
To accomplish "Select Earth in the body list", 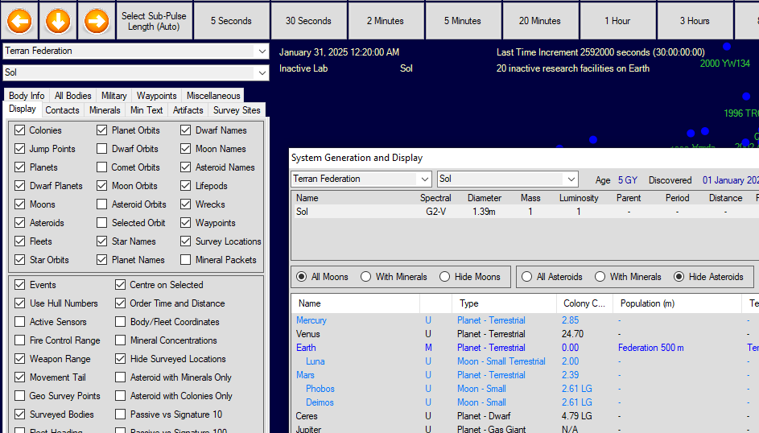I will [525, 348].
